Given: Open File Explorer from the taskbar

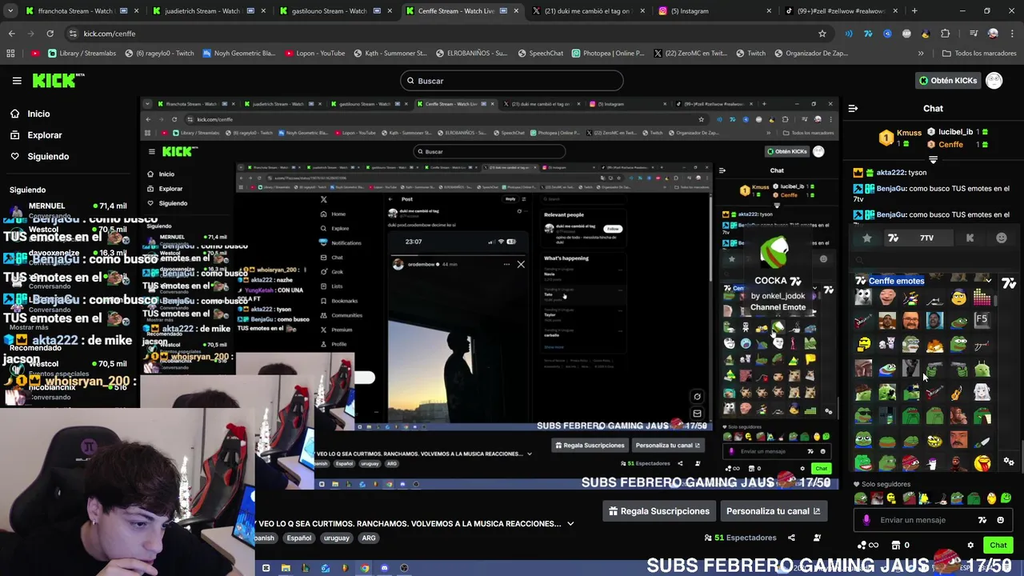Looking at the screenshot, I should (x=286, y=568).
